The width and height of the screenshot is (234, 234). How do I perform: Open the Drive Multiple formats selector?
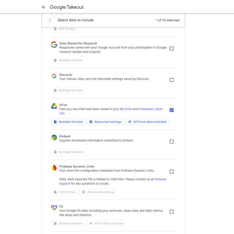[68, 121]
